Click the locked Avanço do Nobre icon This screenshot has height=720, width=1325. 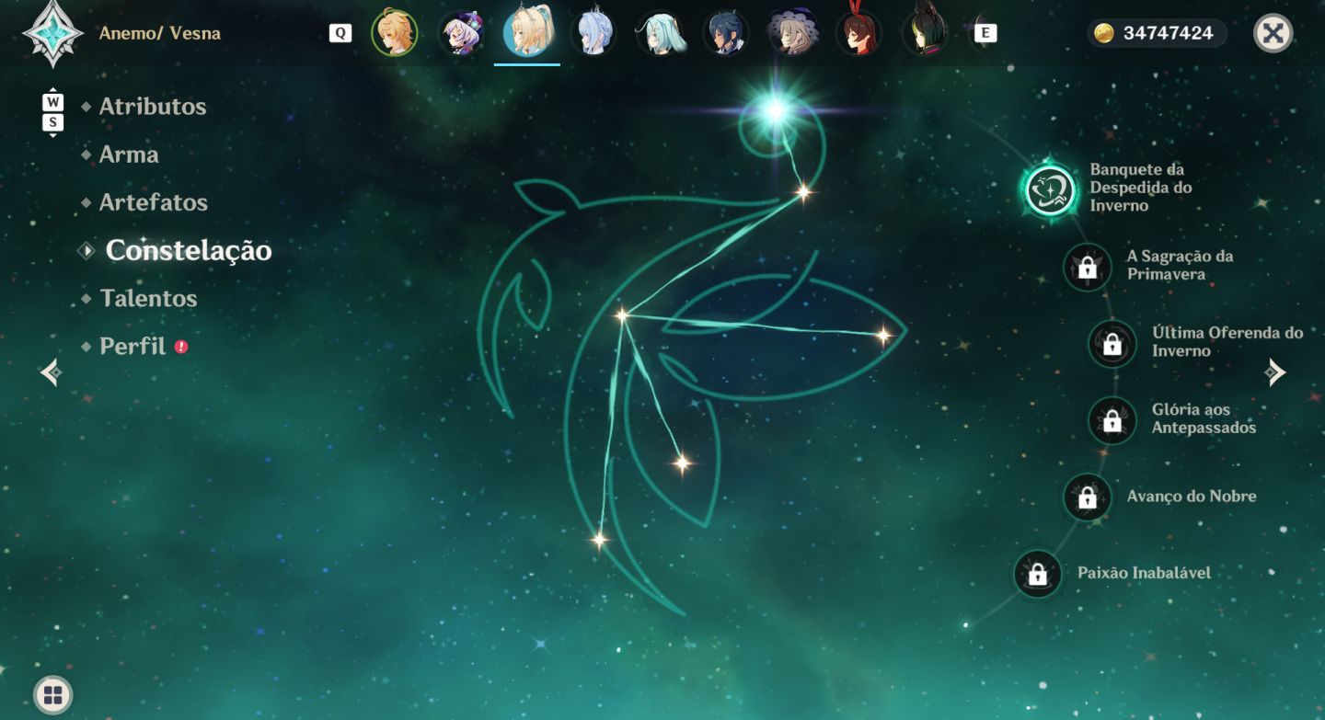(1087, 497)
